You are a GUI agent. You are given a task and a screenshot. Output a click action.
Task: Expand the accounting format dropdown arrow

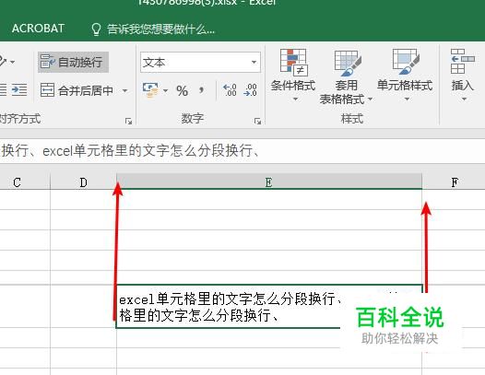pyautogui.click(x=165, y=90)
